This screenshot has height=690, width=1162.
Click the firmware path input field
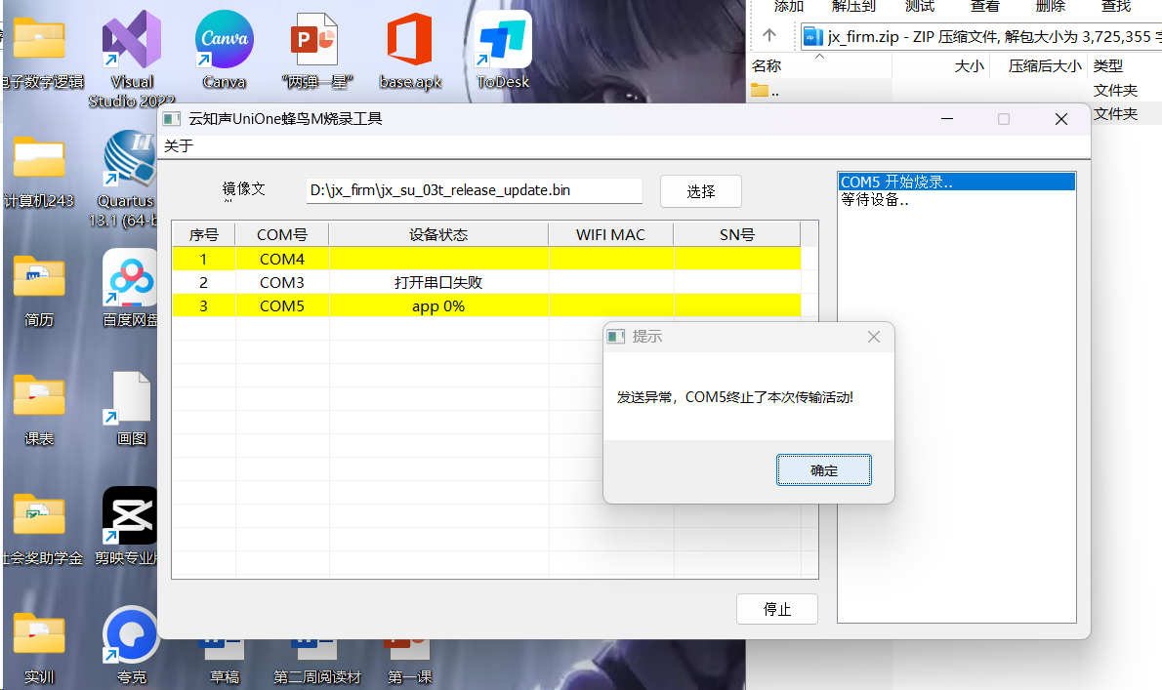[474, 190]
